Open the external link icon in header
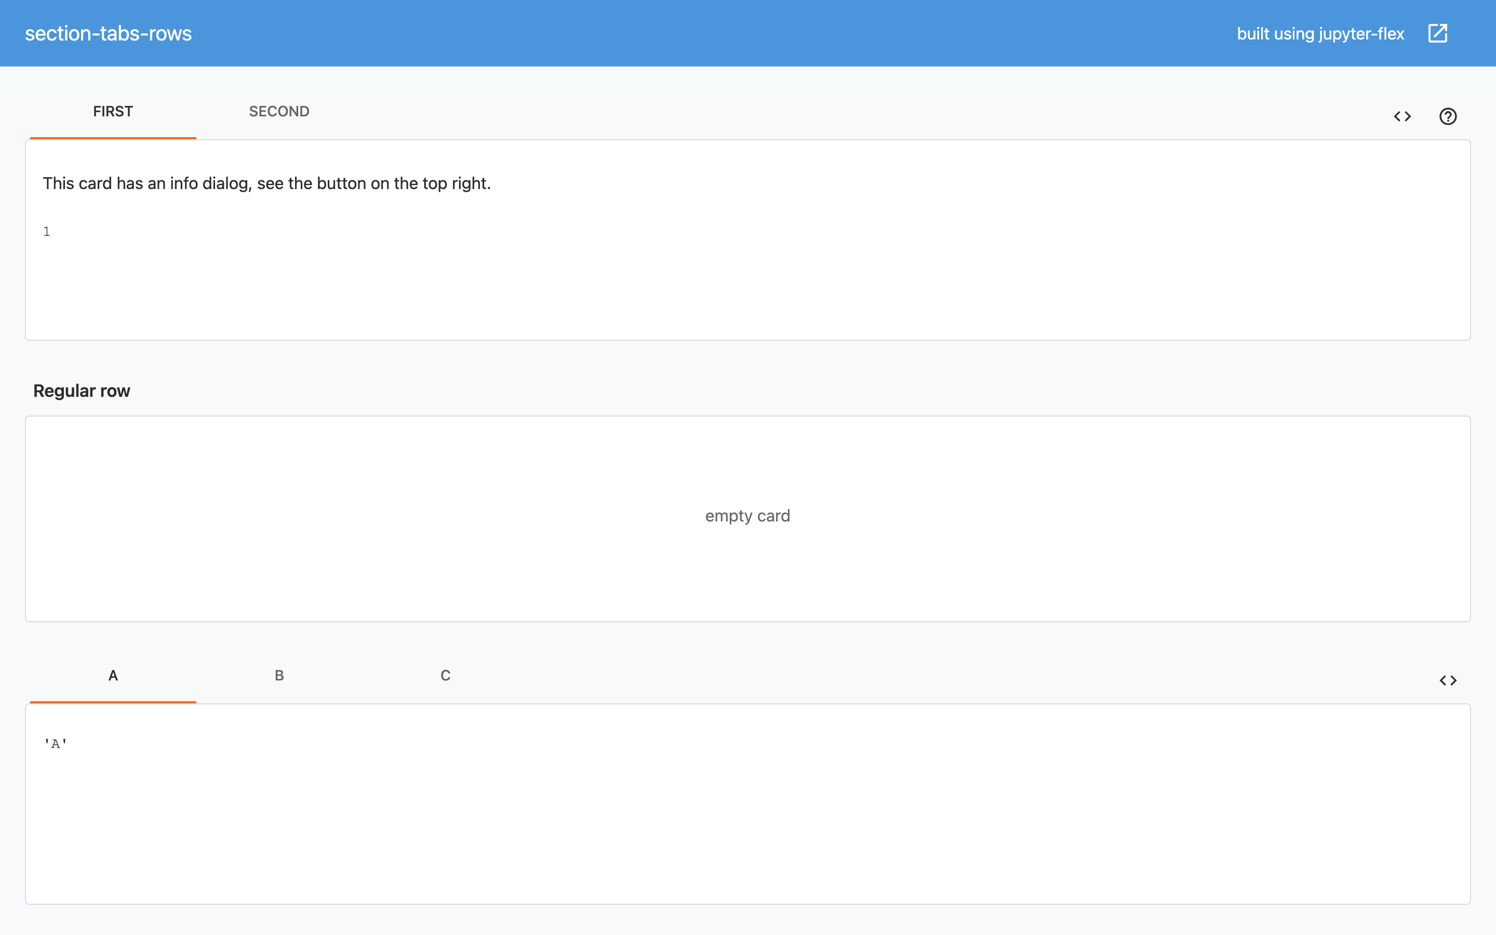The image size is (1496, 935). (1437, 33)
